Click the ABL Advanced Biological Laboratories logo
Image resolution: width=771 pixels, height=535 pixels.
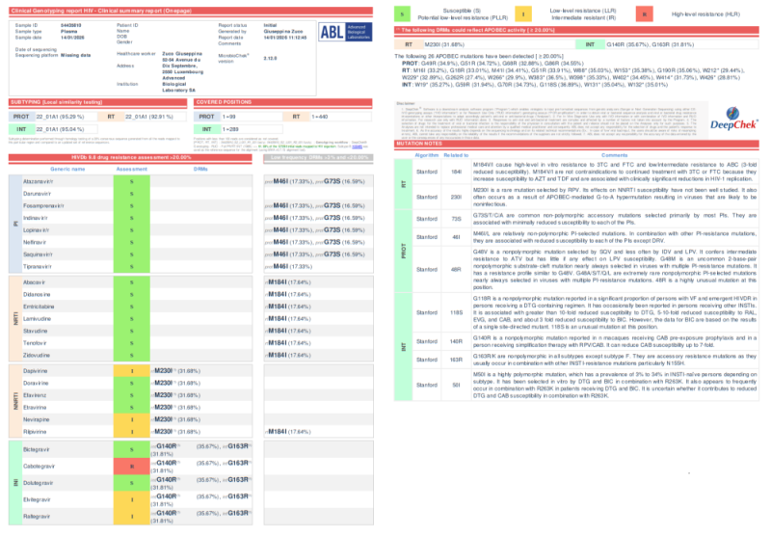(343, 31)
